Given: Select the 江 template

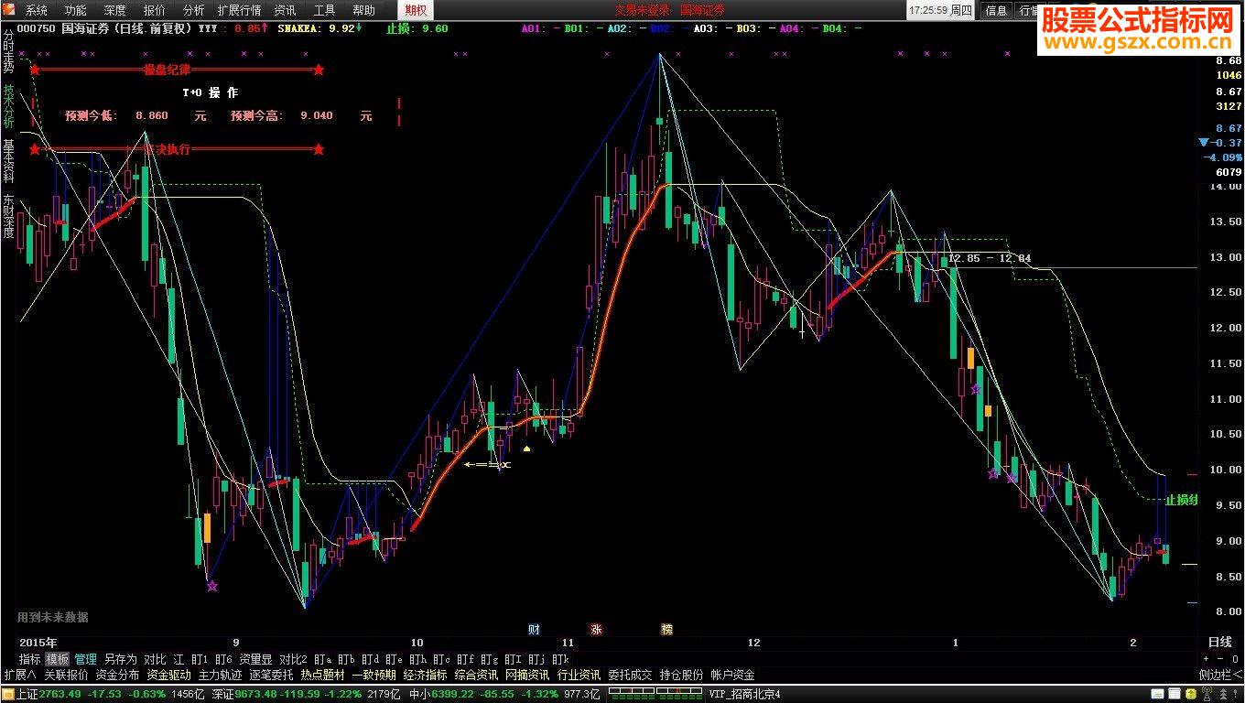Looking at the screenshot, I should (x=179, y=659).
